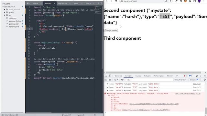
Task: Click the tab-scroll left arrow in editor
Action: [x=27, y=3]
